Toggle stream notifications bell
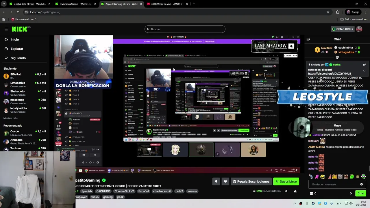The image size is (370, 208). [216, 181]
